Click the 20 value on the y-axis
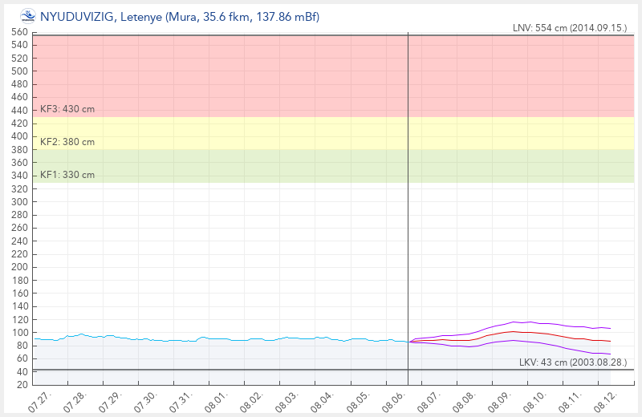Screen dimensions: 642x417 22,385
